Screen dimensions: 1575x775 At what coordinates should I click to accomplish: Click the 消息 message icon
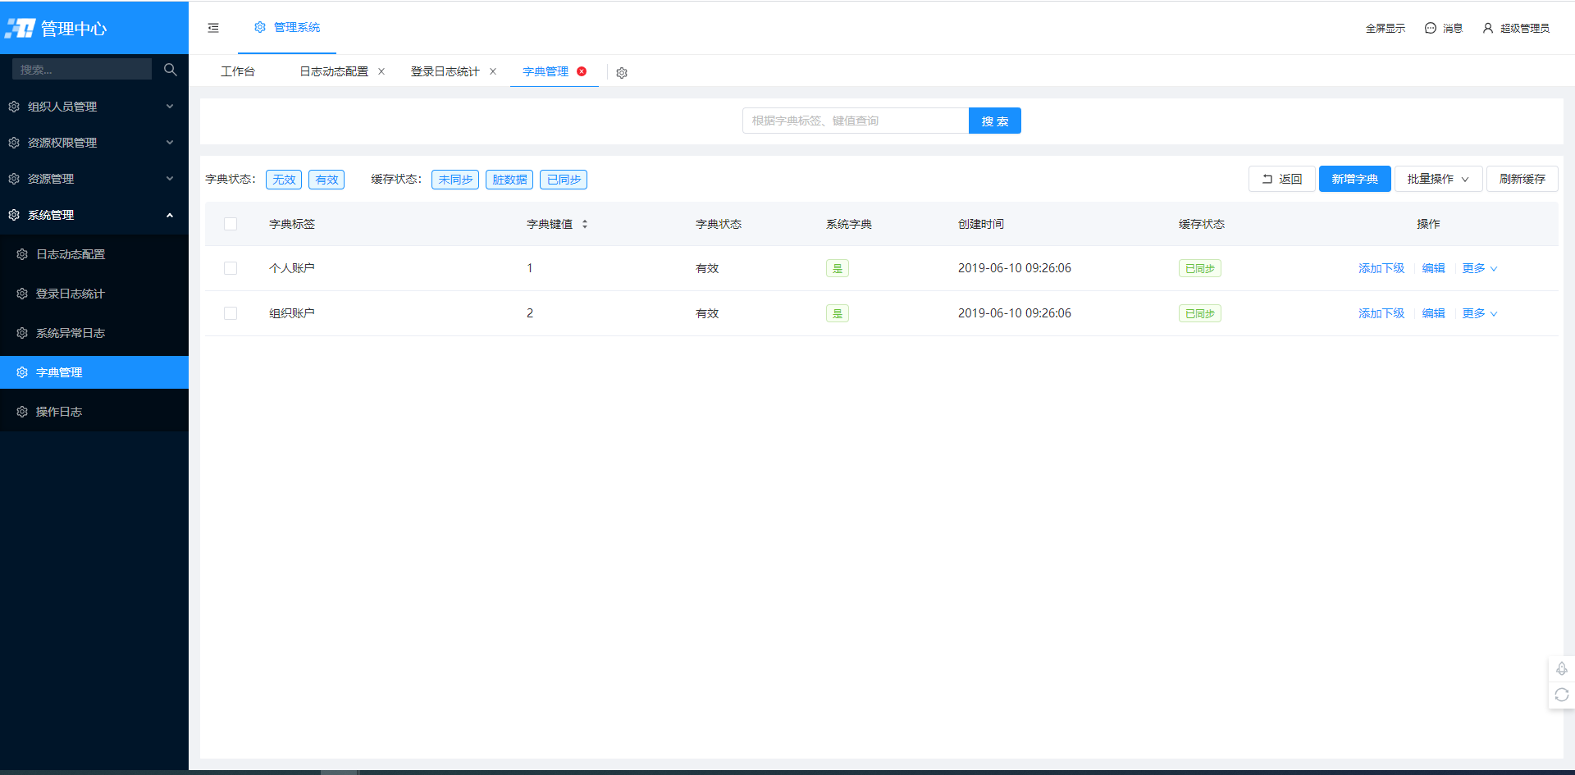[1431, 28]
